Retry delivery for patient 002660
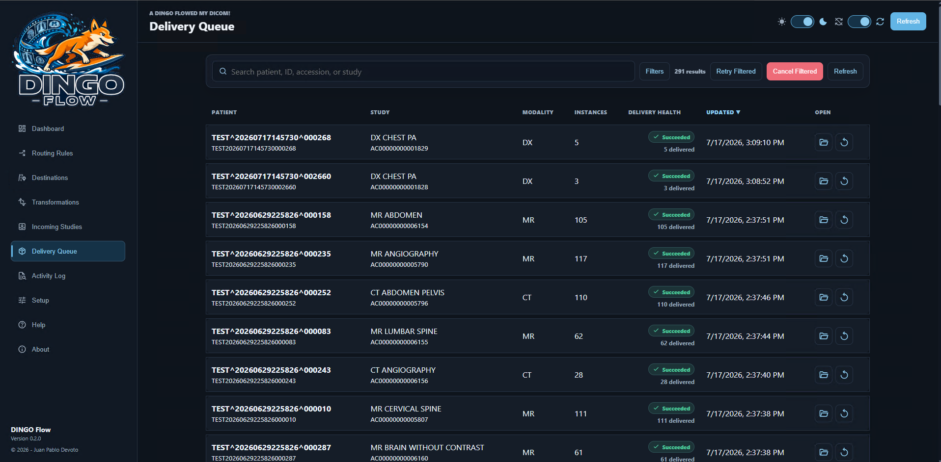Screen dimensions: 941x462 coord(844,181)
